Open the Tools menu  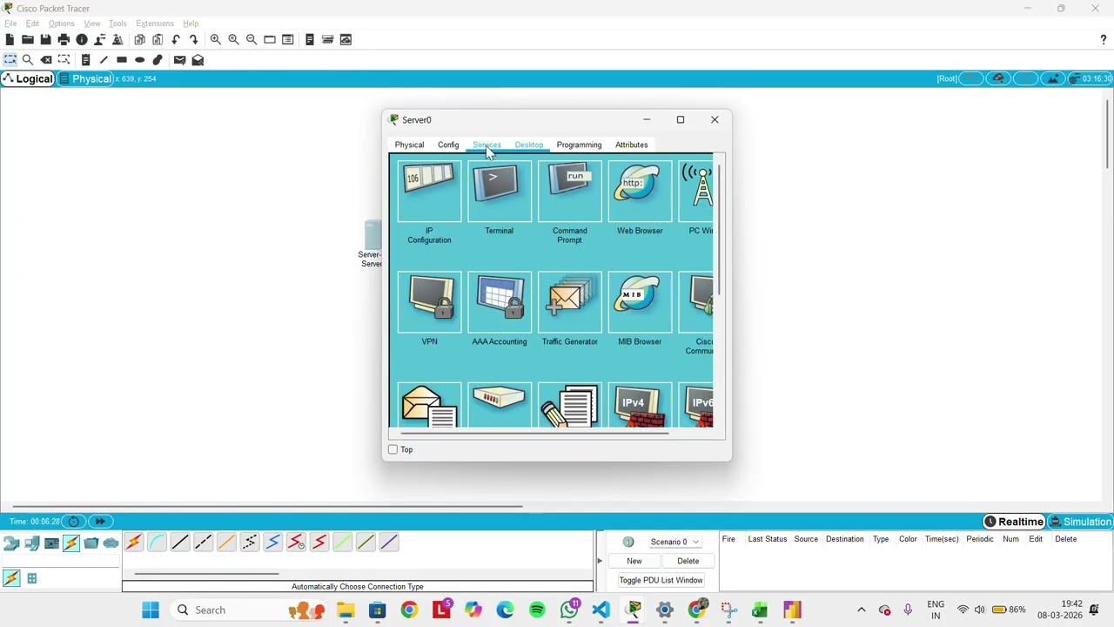click(117, 24)
